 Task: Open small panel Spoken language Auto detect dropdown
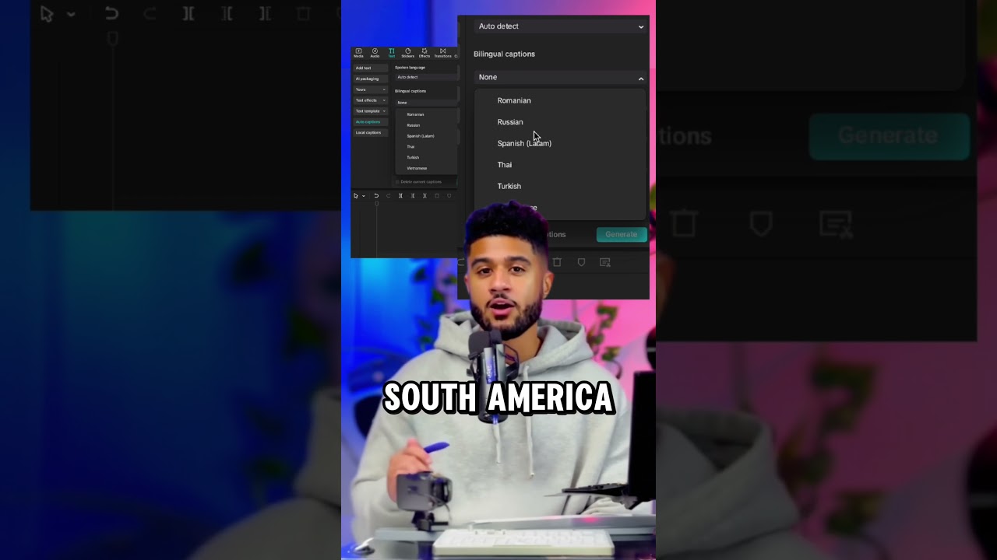tap(426, 77)
